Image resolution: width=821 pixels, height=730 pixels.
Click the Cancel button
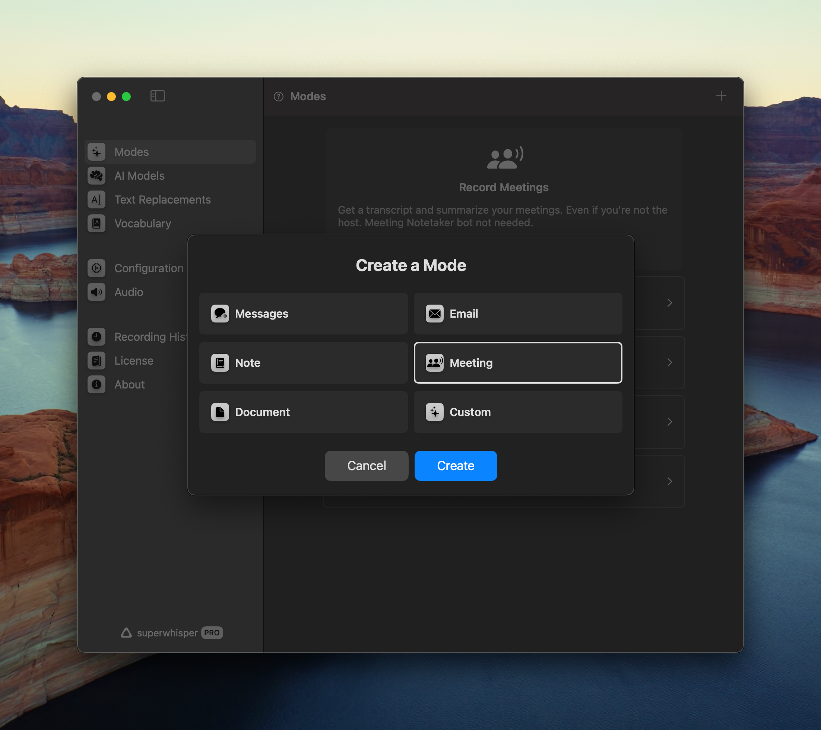tap(366, 465)
